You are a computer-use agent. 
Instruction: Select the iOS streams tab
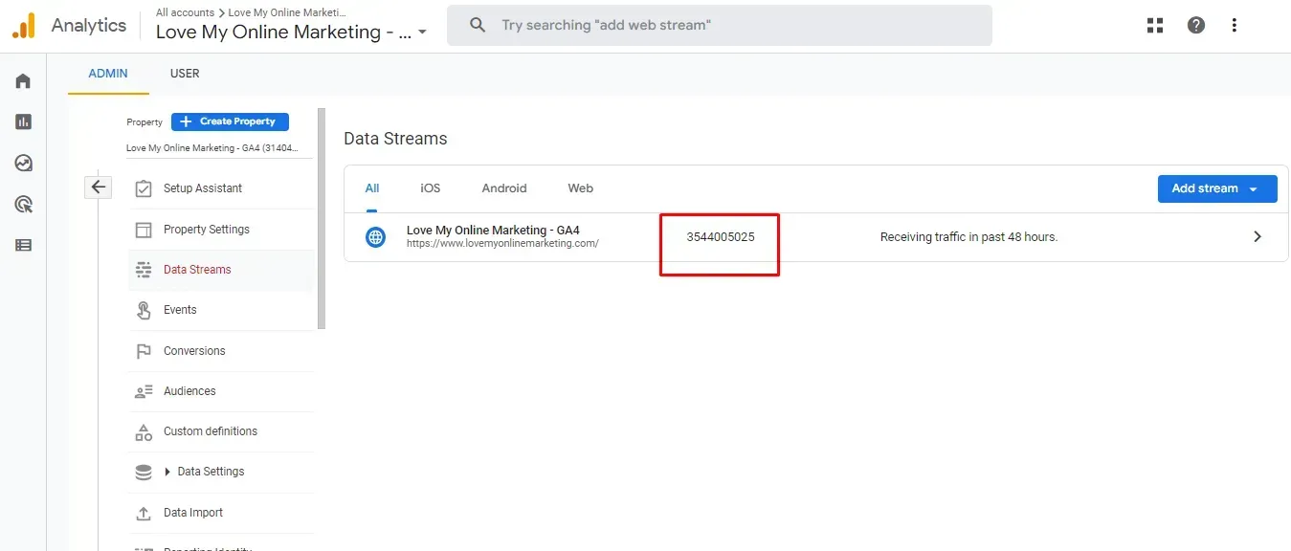[x=431, y=188]
